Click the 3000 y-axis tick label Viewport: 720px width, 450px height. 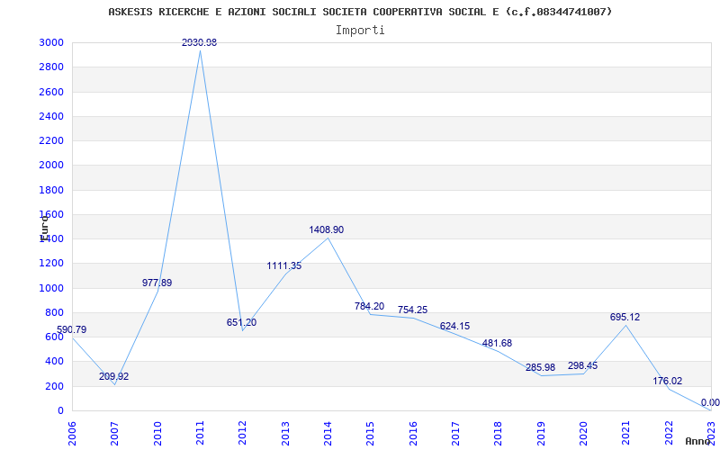(51, 43)
